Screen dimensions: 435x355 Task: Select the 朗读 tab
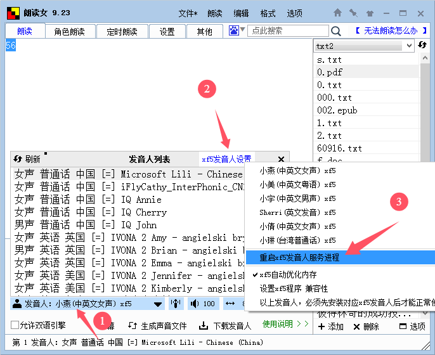click(x=25, y=31)
